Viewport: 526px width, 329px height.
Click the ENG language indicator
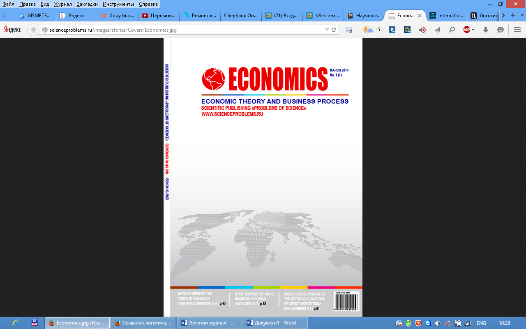pos(481,323)
